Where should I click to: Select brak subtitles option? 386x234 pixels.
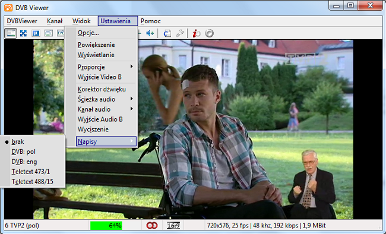tap(33, 141)
